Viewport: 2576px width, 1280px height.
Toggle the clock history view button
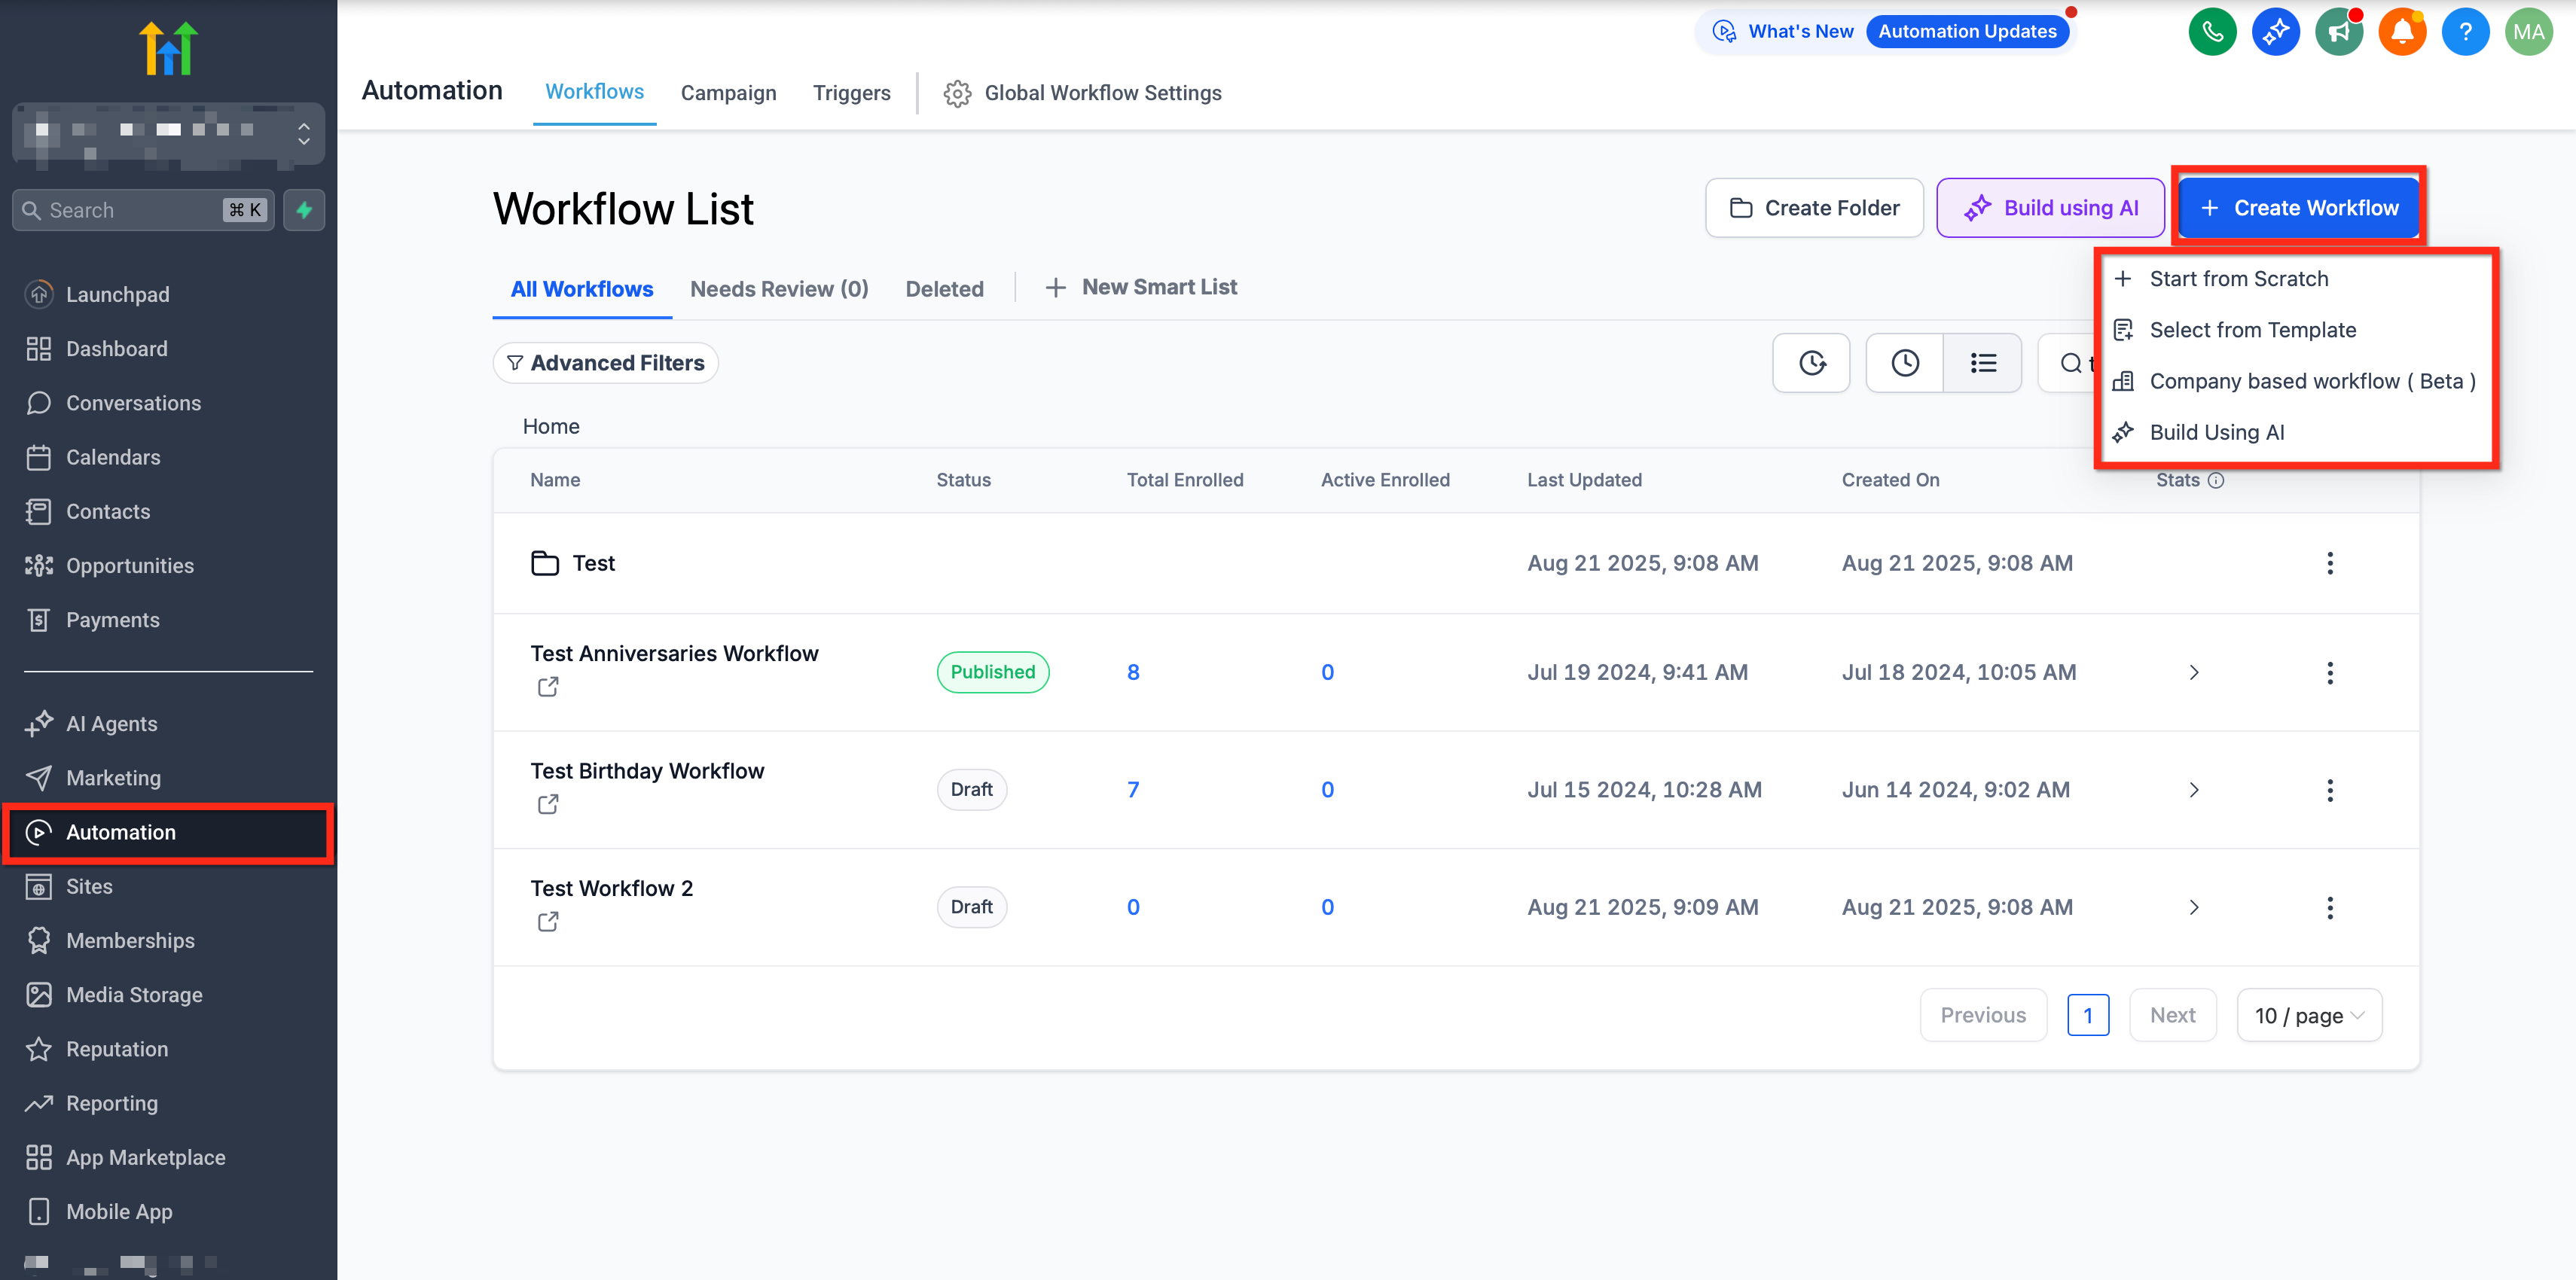coord(1904,363)
